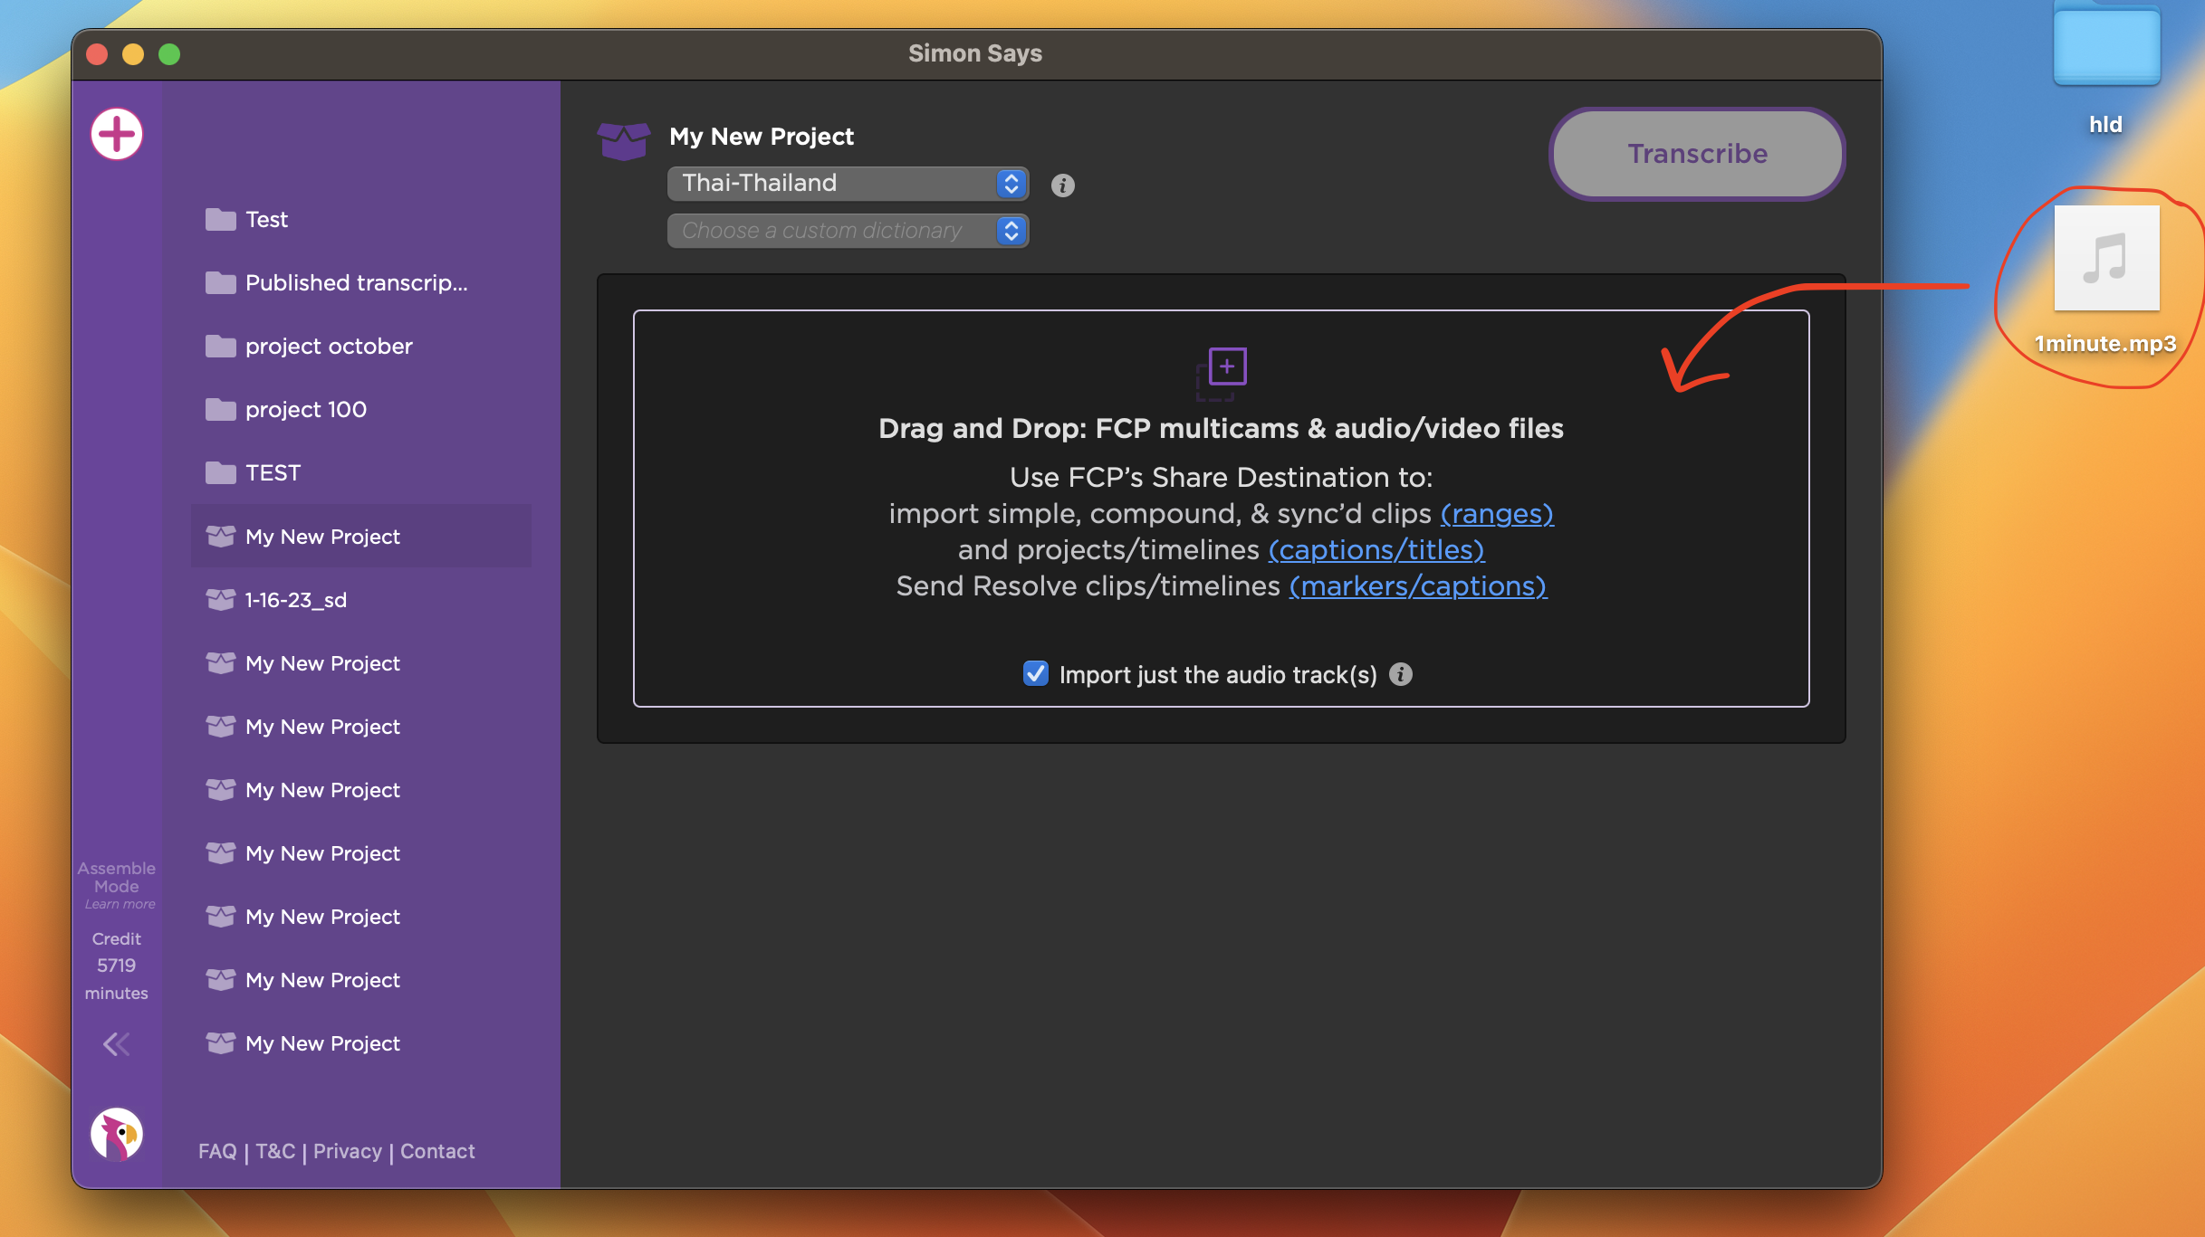The width and height of the screenshot is (2205, 1237).
Task: Click the parrot logo in the sidebar
Action: coord(117,1133)
